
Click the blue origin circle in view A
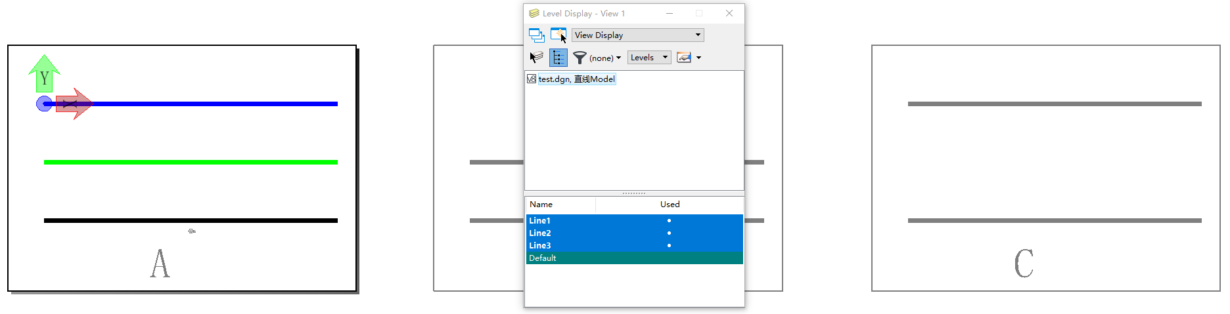pos(44,104)
